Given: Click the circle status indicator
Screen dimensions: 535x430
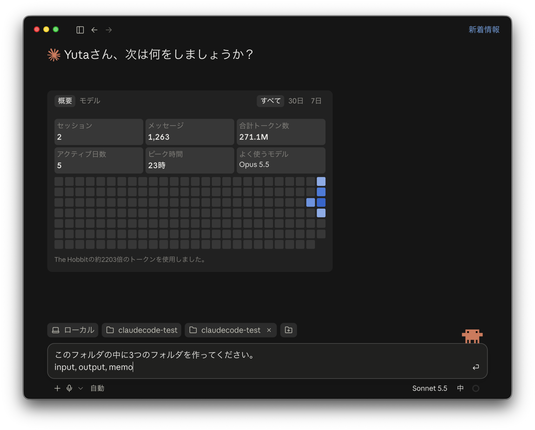Looking at the screenshot, I should pyautogui.click(x=476, y=388).
